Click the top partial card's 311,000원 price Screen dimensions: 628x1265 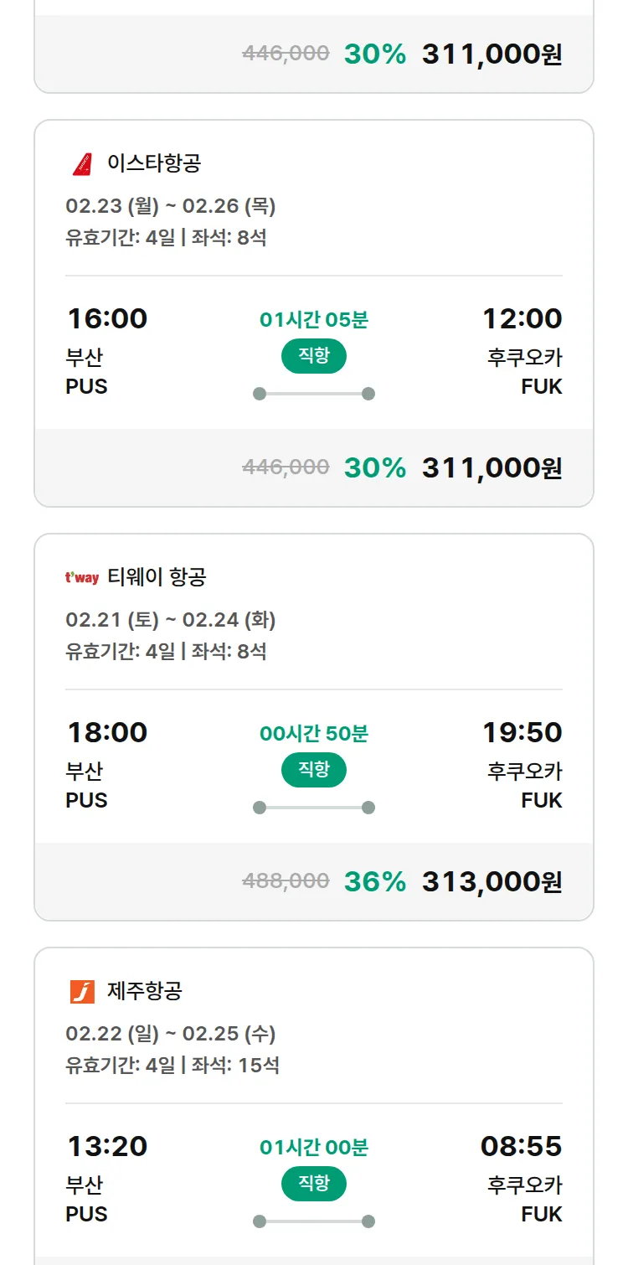[492, 54]
